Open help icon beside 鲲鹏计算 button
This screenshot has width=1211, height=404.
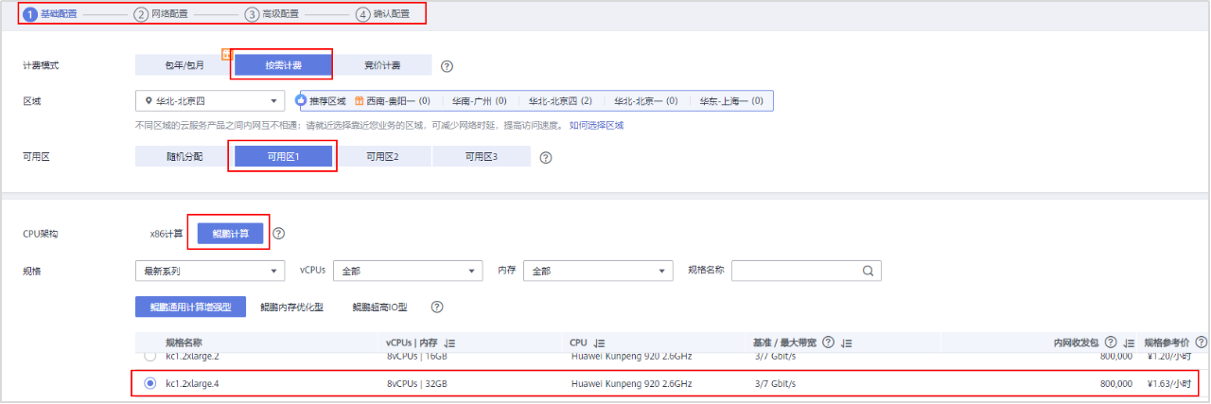pos(279,234)
